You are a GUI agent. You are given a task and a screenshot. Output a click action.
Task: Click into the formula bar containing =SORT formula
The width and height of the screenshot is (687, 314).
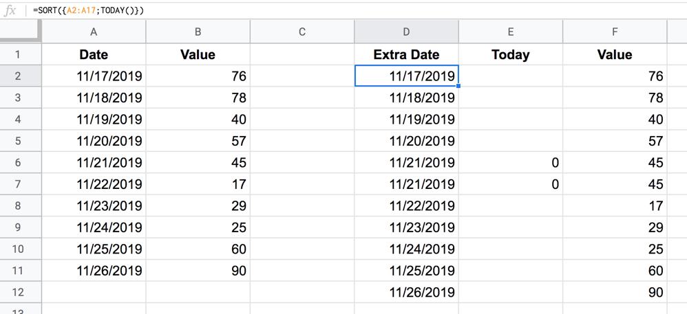(357, 10)
